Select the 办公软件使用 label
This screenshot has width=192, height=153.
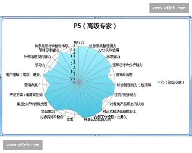(x=108, y=50)
